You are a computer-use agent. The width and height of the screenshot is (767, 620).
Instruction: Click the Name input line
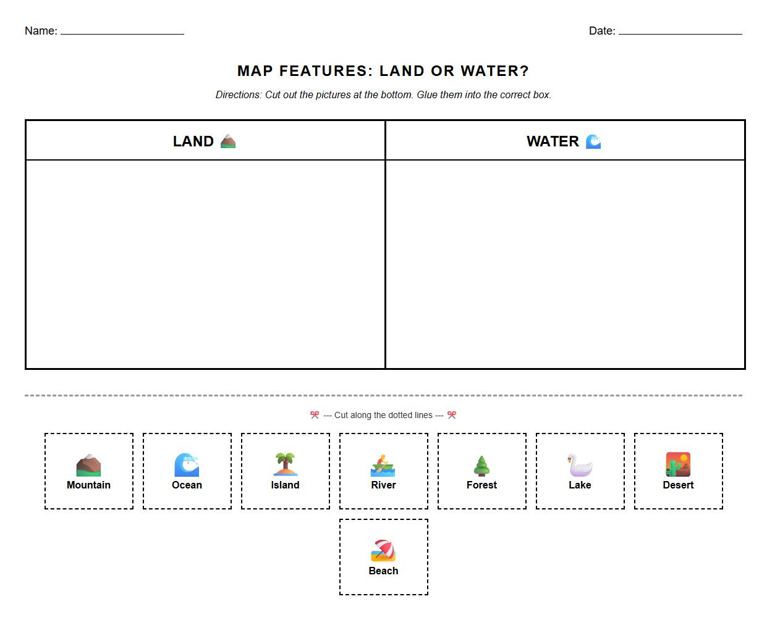(x=122, y=33)
